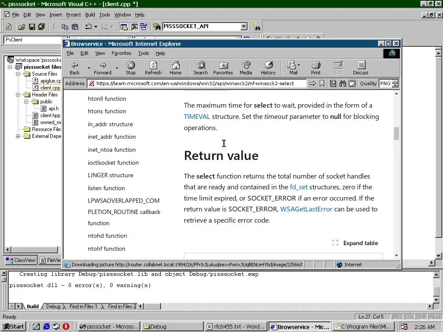Click the New Text File icon in Visual C++

tap(9, 26)
